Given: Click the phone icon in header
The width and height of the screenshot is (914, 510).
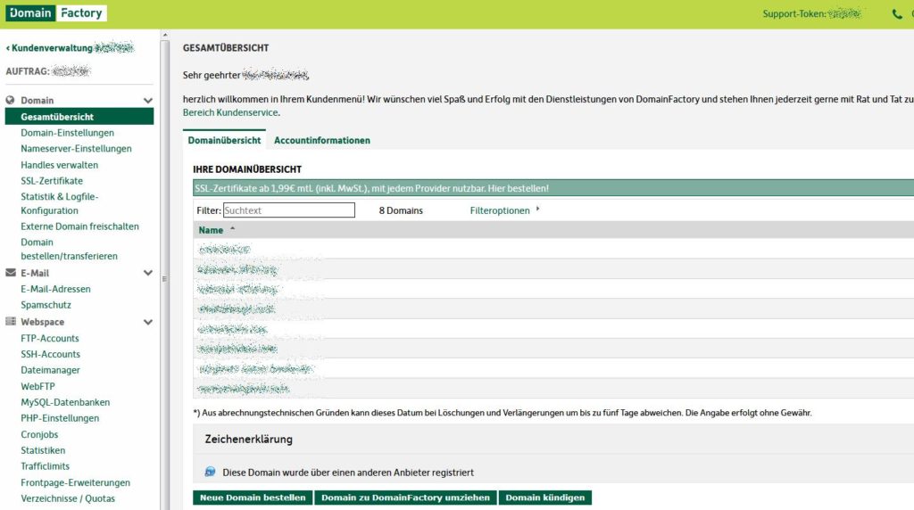Looking at the screenshot, I should coord(896,14).
